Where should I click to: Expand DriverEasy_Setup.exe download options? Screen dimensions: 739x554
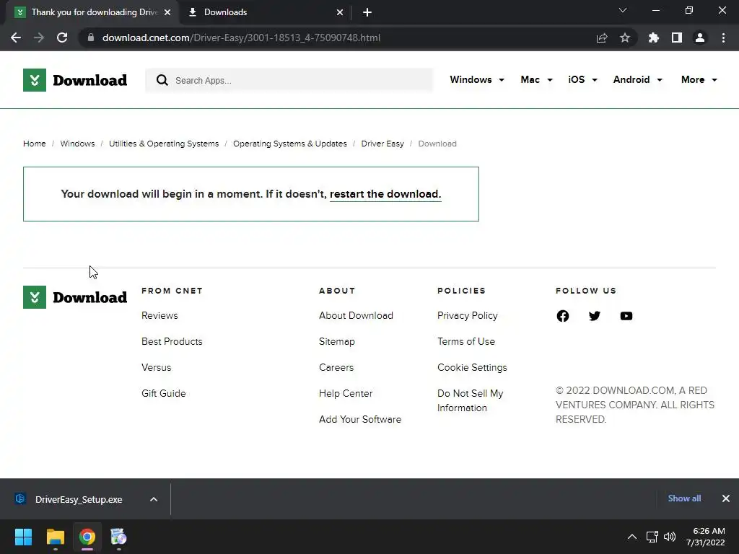click(x=154, y=499)
